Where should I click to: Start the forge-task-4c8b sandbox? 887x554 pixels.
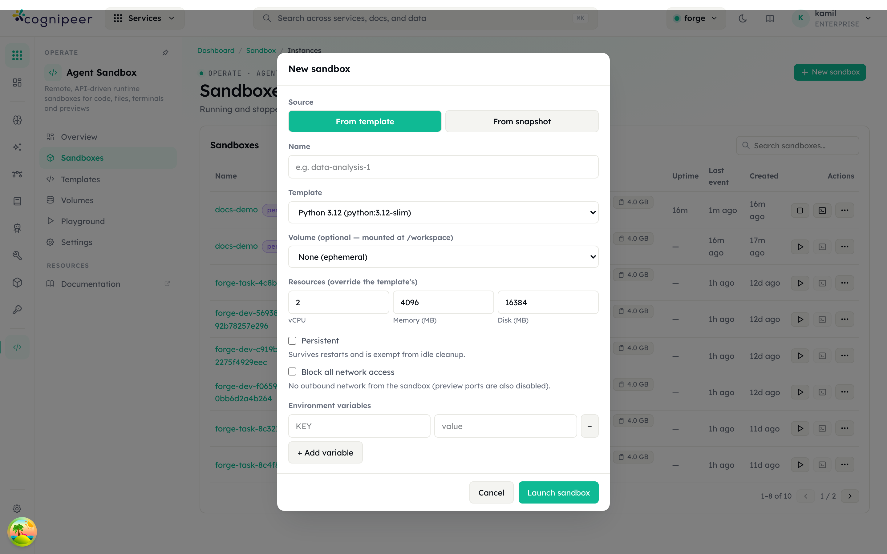800,283
